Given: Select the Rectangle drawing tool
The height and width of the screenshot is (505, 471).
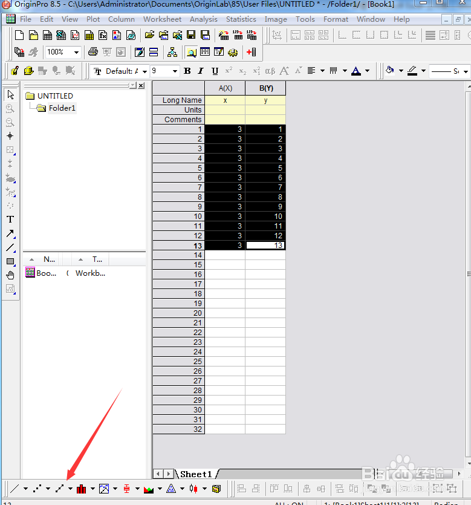Looking at the screenshot, I should (10, 261).
